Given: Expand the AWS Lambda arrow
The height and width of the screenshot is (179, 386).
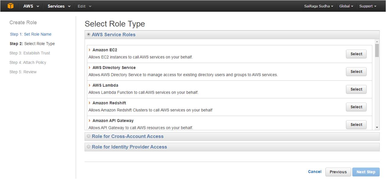Looking at the screenshot, I should click(x=90, y=85).
